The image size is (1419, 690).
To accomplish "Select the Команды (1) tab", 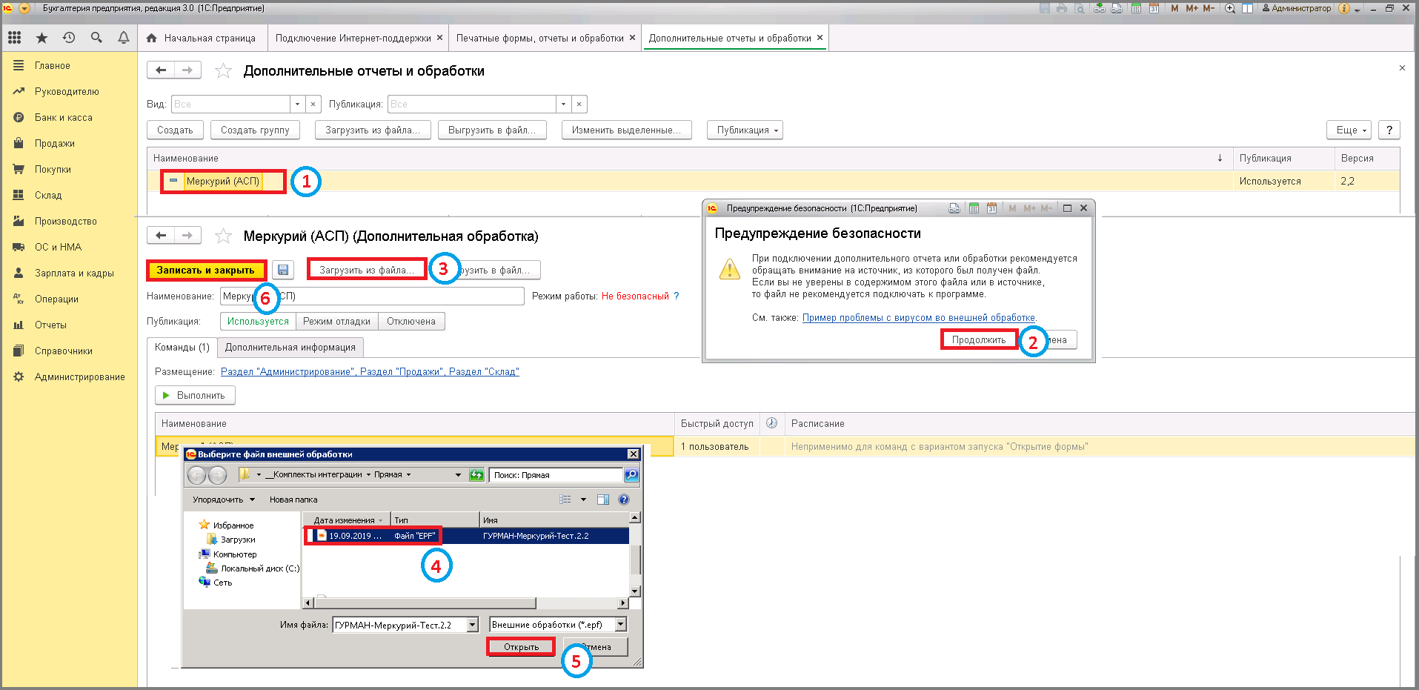I will (x=182, y=347).
